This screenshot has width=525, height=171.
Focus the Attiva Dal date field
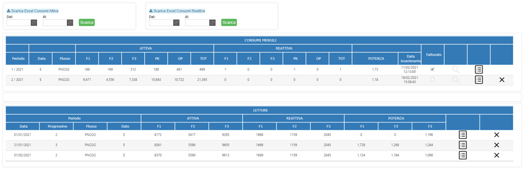19,23
